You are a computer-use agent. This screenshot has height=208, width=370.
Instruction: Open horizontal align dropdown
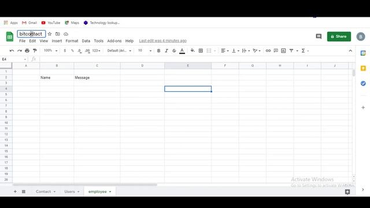pyautogui.click(x=225, y=51)
